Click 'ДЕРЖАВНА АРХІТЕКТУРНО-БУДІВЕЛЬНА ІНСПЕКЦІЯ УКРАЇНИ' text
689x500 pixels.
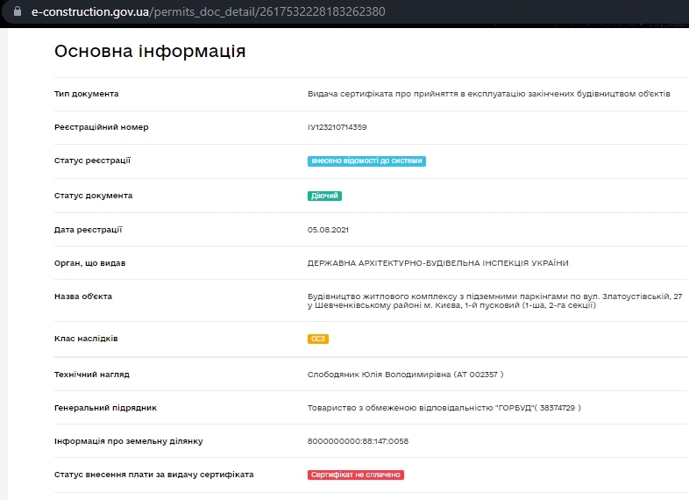pos(437,263)
